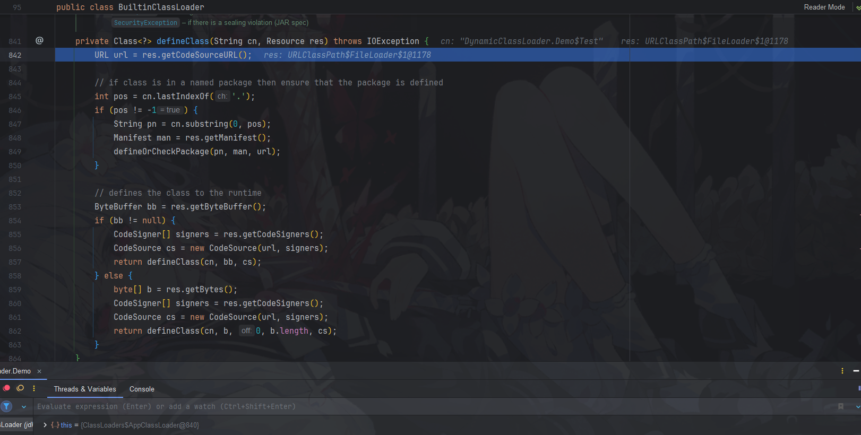Screen dimensions: 861x435
Task: Click the View Breakpoints red circle icon
Action: pyautogui.click(x=6, y=388)
